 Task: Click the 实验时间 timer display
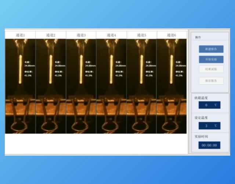tap(209, 145)
